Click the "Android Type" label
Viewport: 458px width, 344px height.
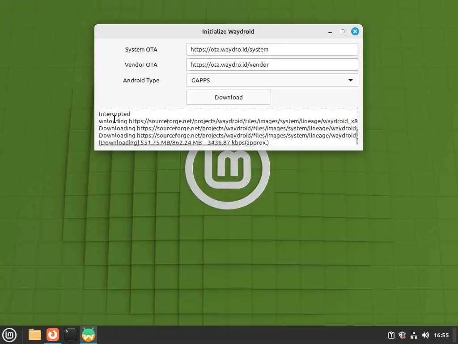[141, 80]
